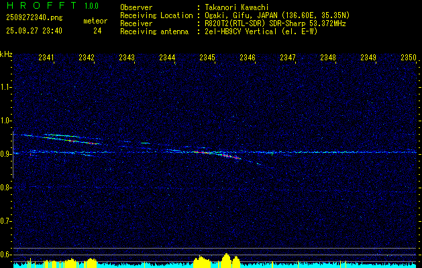Screen dimensions: 422x268
Task: Click the 0.7 kHz frequency label
Action: tap(5, 221)
